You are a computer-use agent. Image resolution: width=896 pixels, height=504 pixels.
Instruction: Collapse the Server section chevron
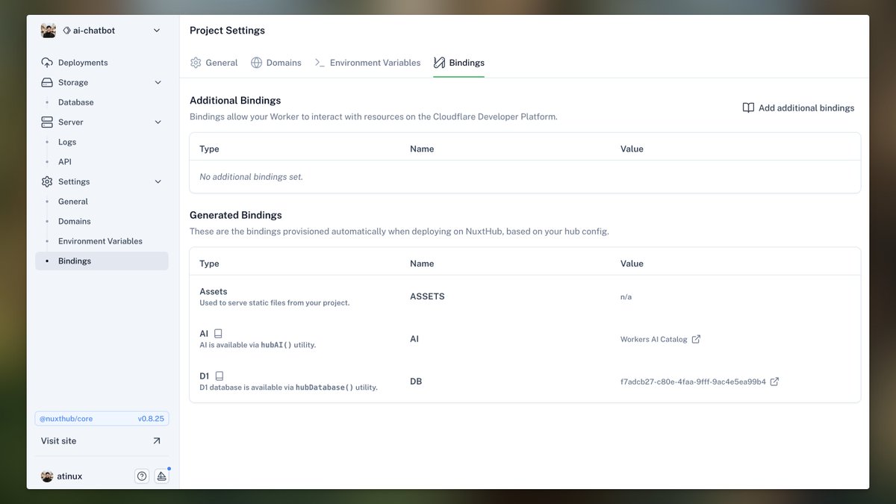(158, 122)
